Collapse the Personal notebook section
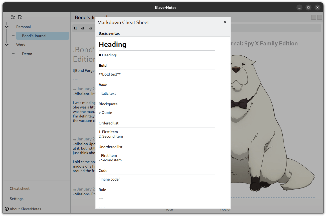 tap(7, 26)
